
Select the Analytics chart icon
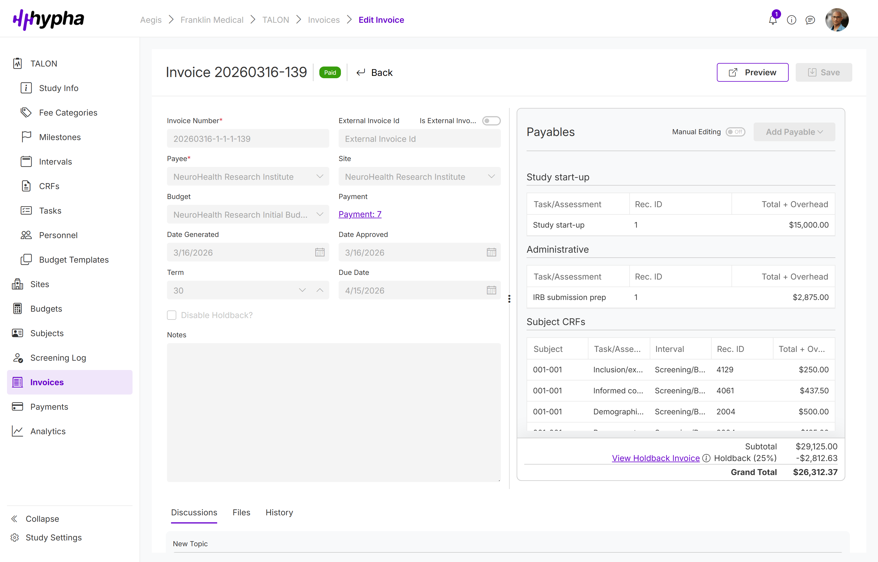(x=17, y=431)
